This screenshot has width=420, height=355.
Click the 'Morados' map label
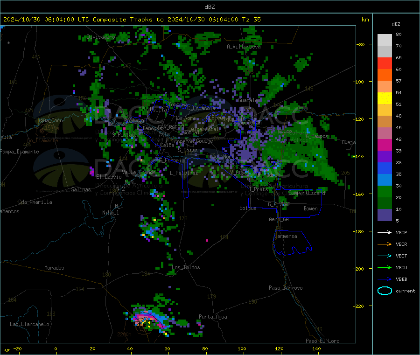tap(54, 268)
